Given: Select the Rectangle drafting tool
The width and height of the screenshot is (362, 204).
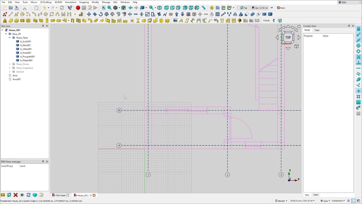Looking at the screenshot, I should pyautogui.click(x=52, y=14).
